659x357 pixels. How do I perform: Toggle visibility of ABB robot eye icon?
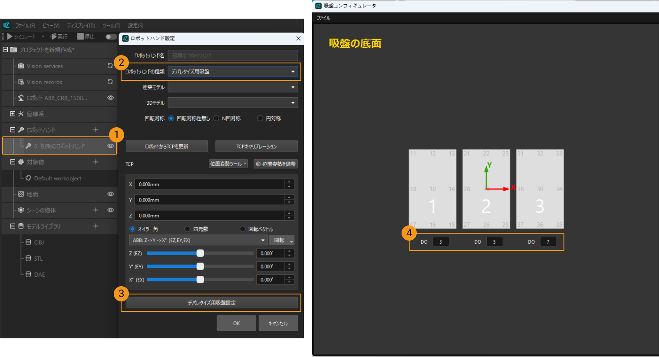110,98
